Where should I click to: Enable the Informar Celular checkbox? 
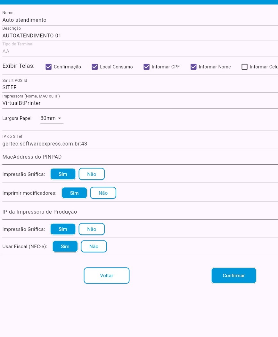tap(245, 67)
